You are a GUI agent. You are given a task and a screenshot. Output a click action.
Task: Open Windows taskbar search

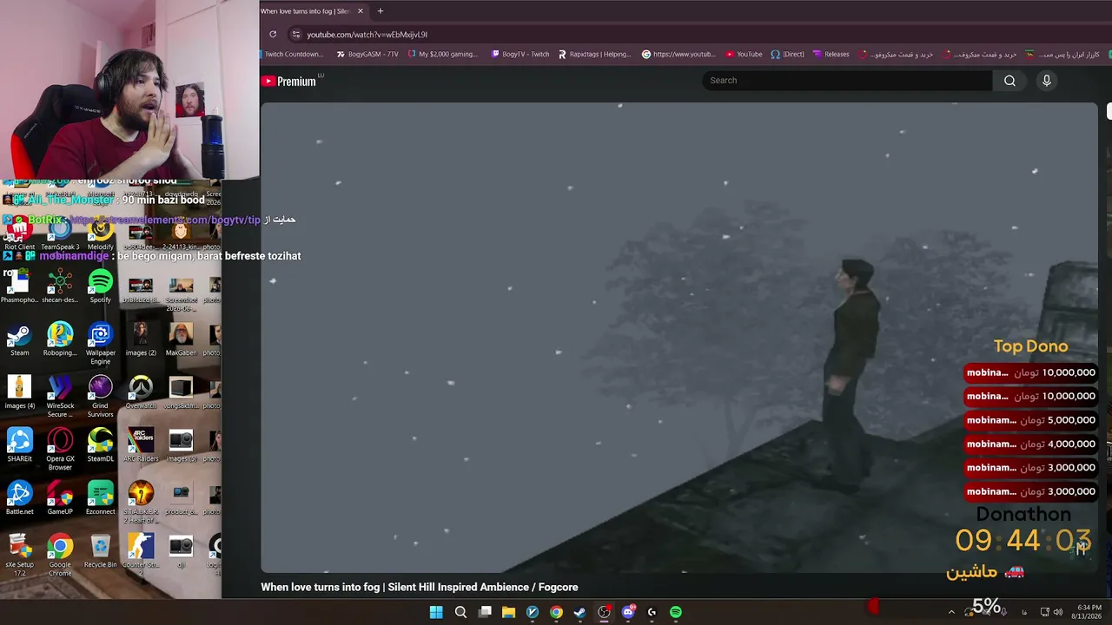click(x=460, y=613)
